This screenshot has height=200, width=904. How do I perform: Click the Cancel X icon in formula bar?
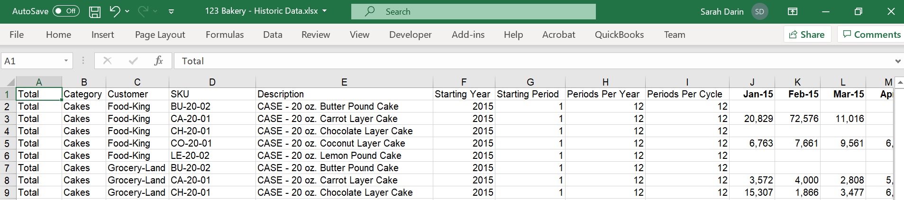(x=108, y=61)
